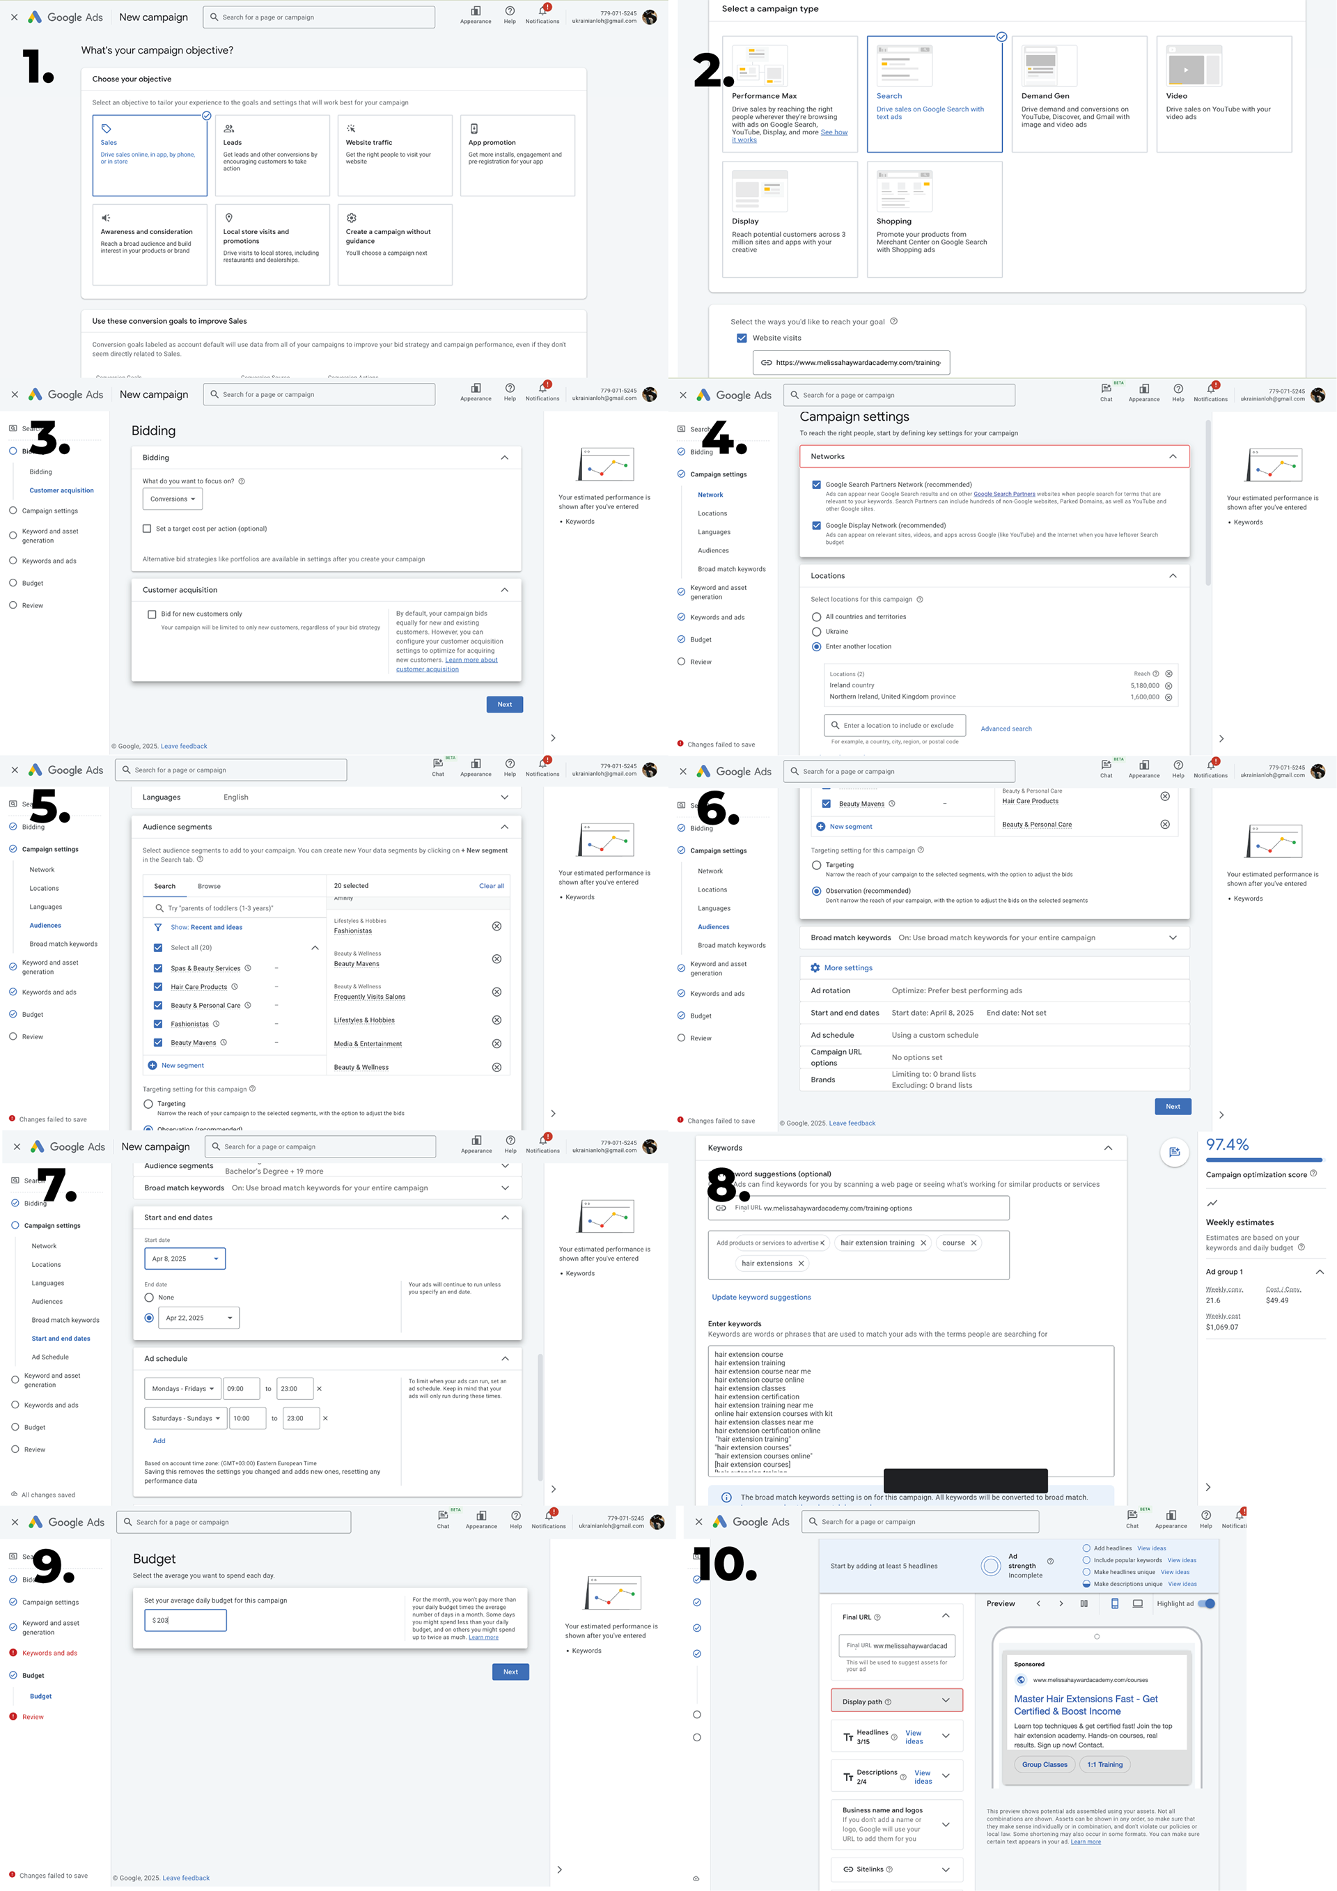Open 'Customer acquisition' in Bidding sidebar
Image resolution: width=1337 pixels, height=1891 pixels.
(61, 491)
